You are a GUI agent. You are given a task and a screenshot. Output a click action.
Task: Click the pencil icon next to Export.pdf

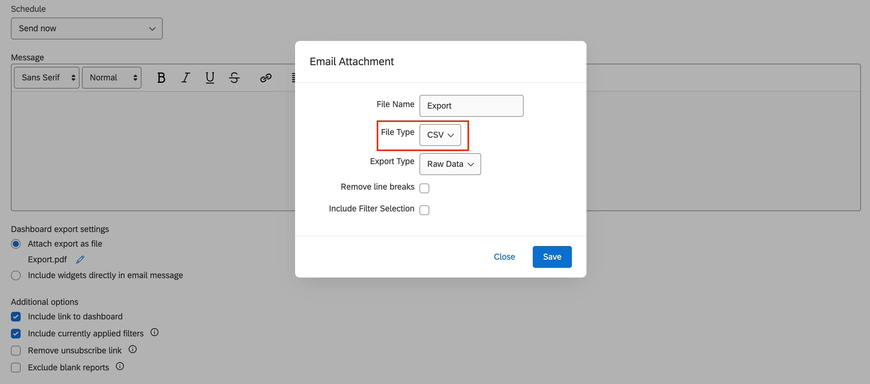[80, 259]
